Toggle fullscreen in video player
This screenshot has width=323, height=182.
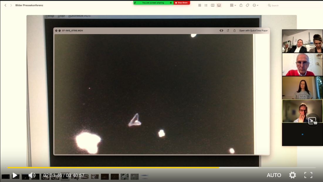[x=308, y=175]
